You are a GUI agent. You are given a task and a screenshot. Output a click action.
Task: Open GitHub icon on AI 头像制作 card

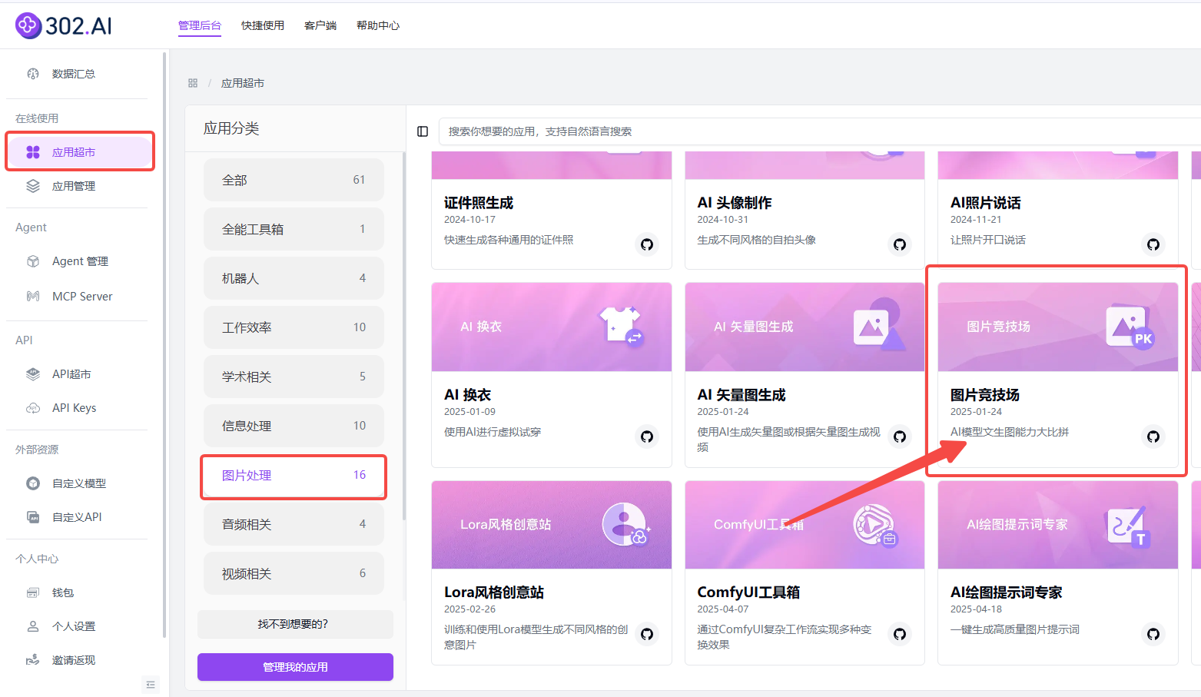click(900, 244)
